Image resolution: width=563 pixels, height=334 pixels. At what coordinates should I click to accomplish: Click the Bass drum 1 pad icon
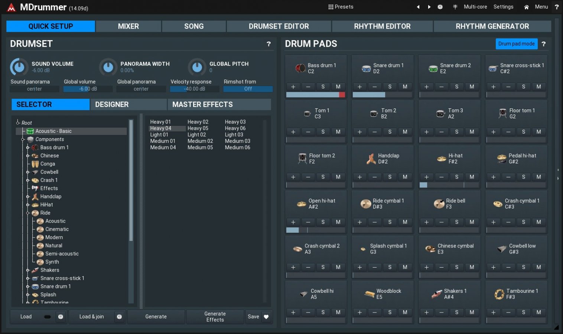(300, 68)
